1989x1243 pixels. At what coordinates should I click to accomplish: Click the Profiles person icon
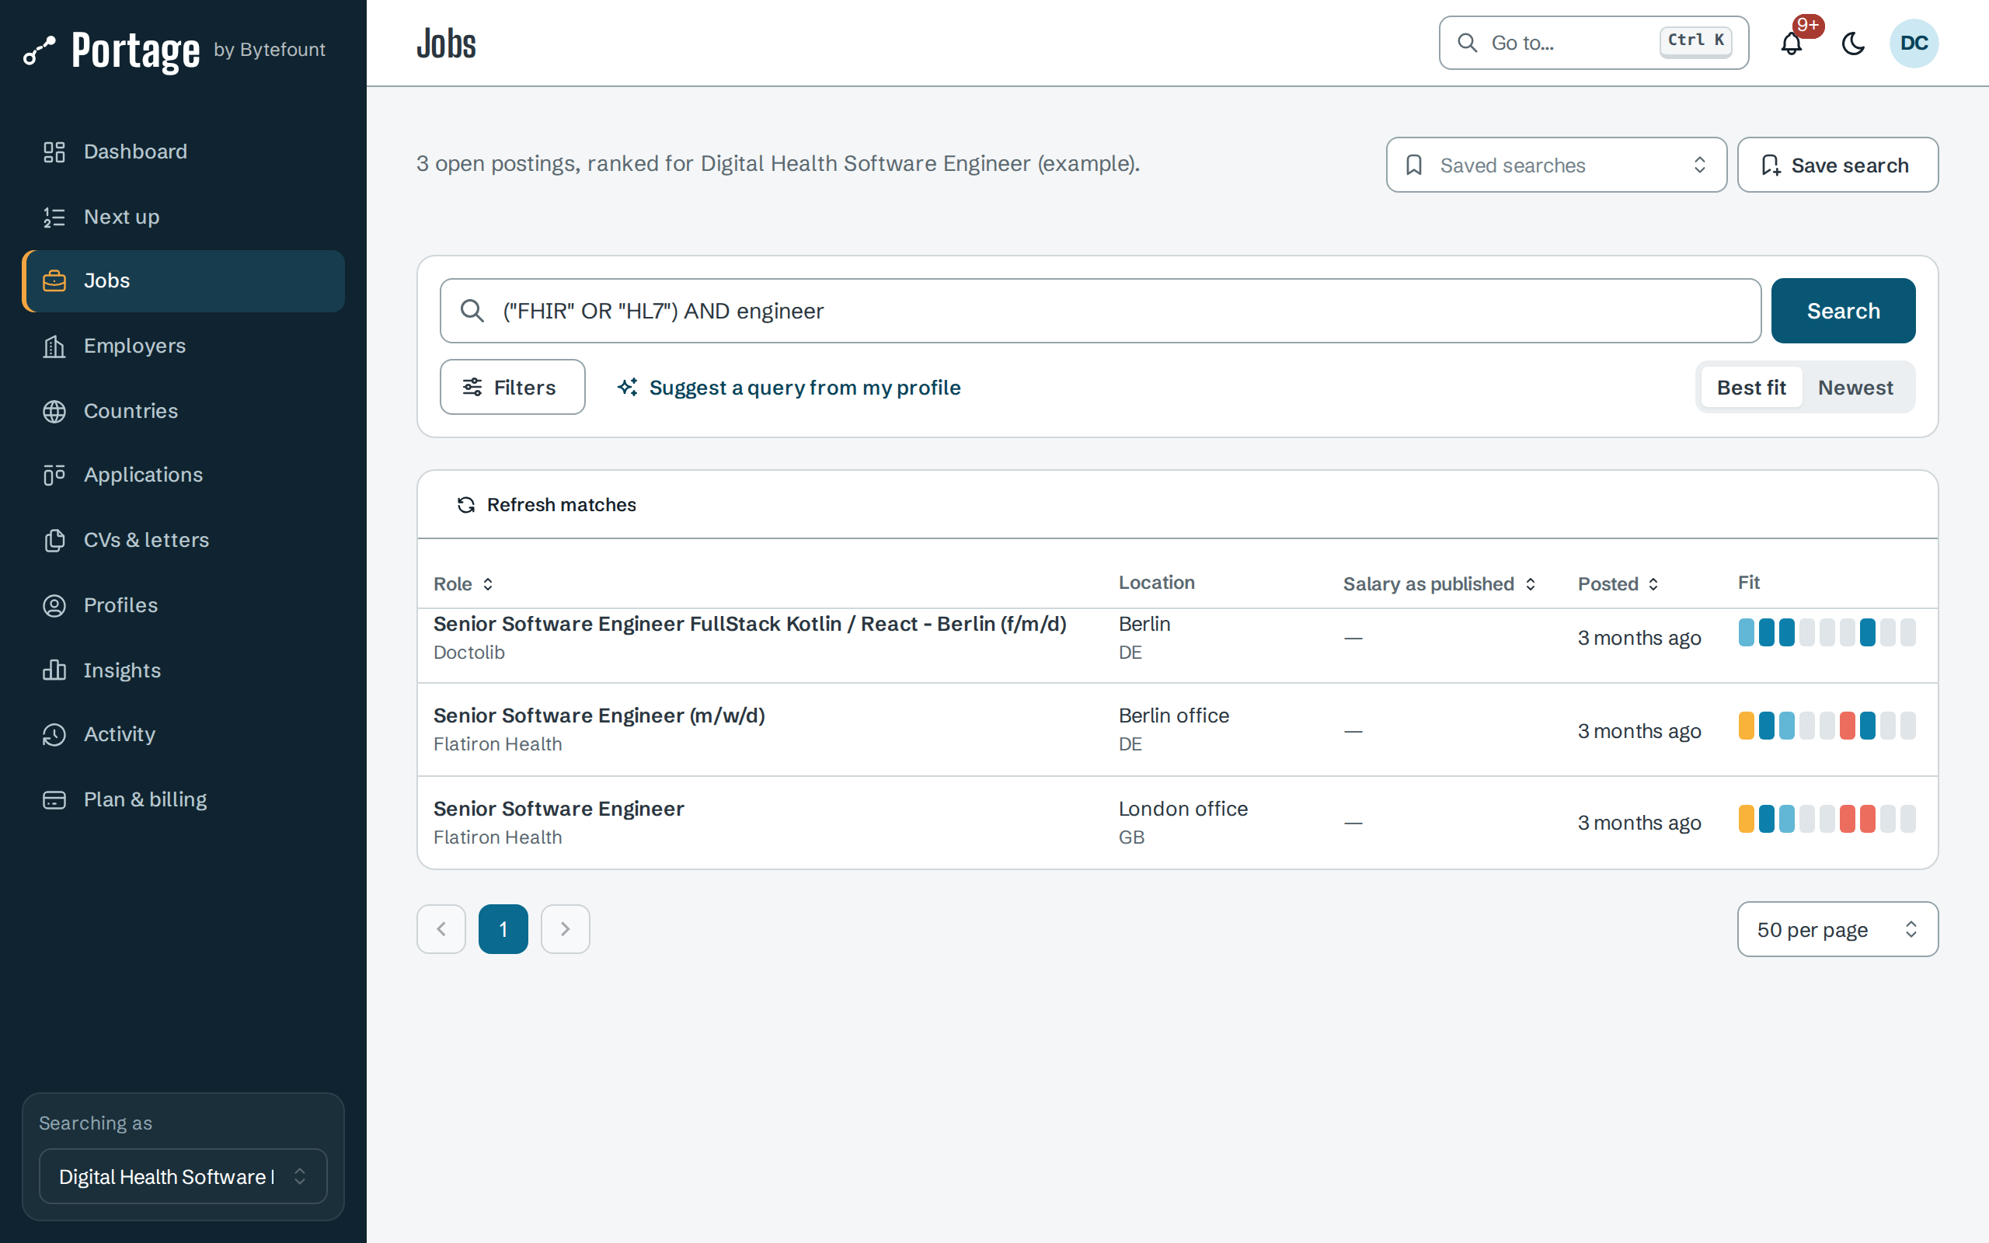point(54,605)
